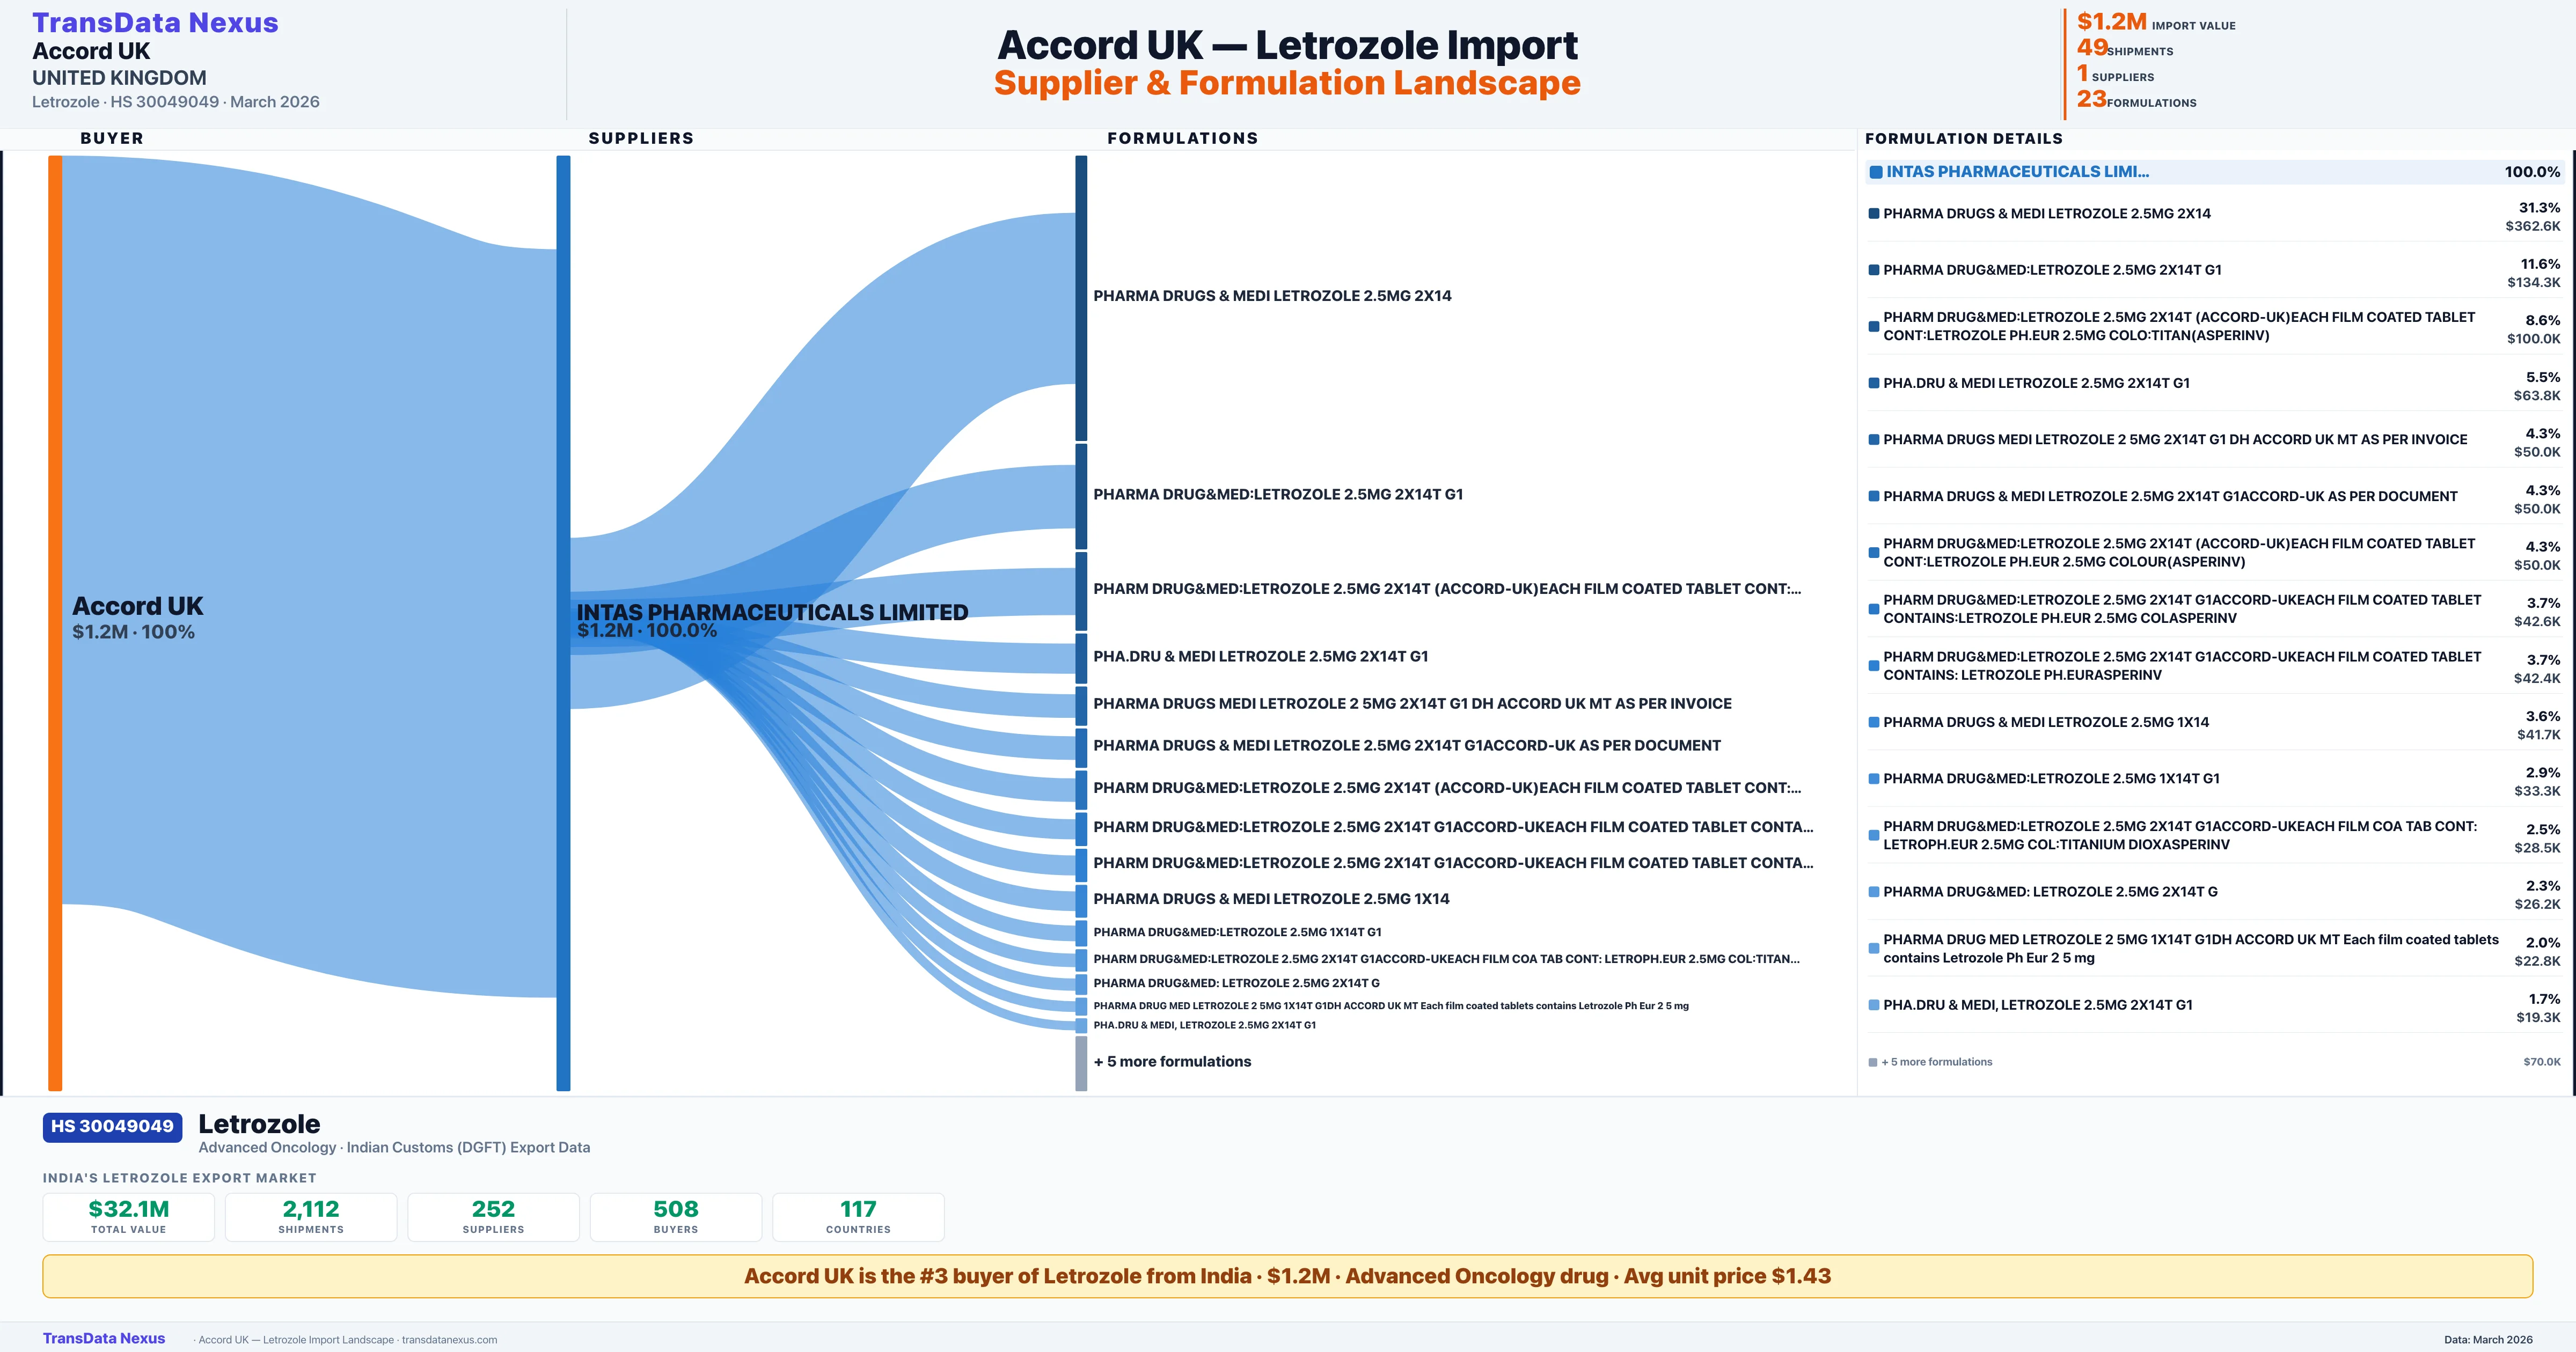Expand '+ 5 more formulations' in Formulation Details
Viewport: 2576px width, 1352px height.
(1935, 1062)
